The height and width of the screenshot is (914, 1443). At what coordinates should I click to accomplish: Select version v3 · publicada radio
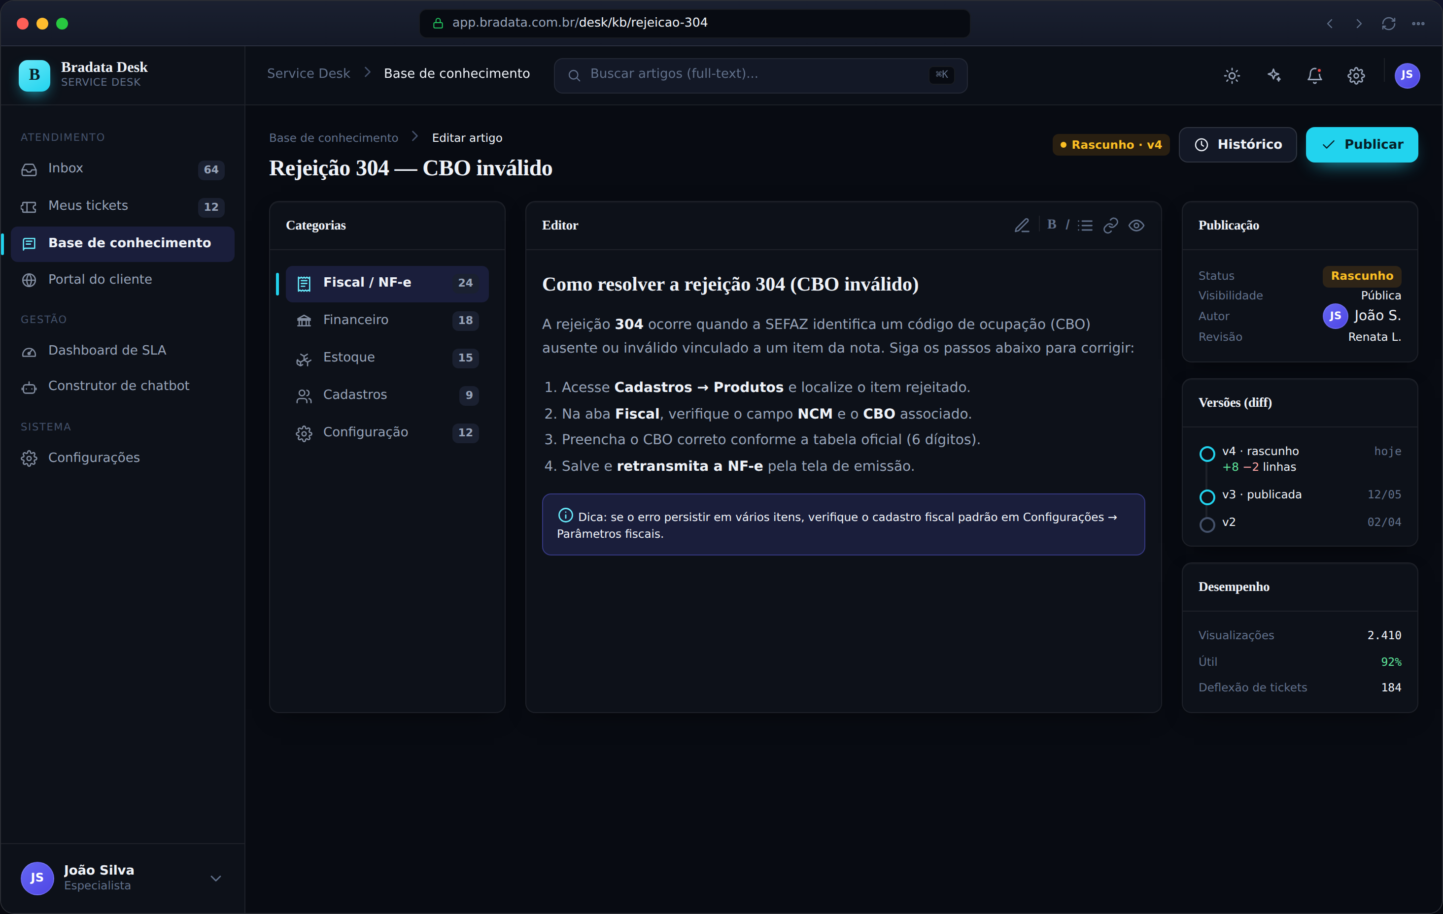pyautogui.click(x=1206, y=496)
